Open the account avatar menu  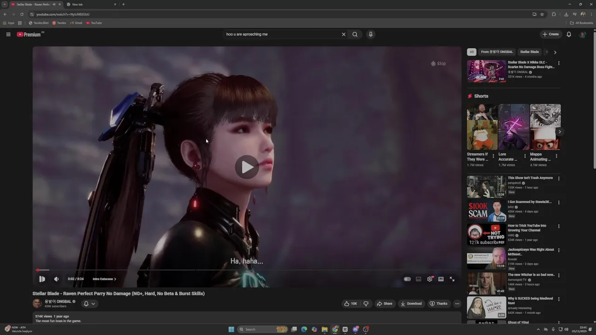pyautogui.click(x=582, y=34)
